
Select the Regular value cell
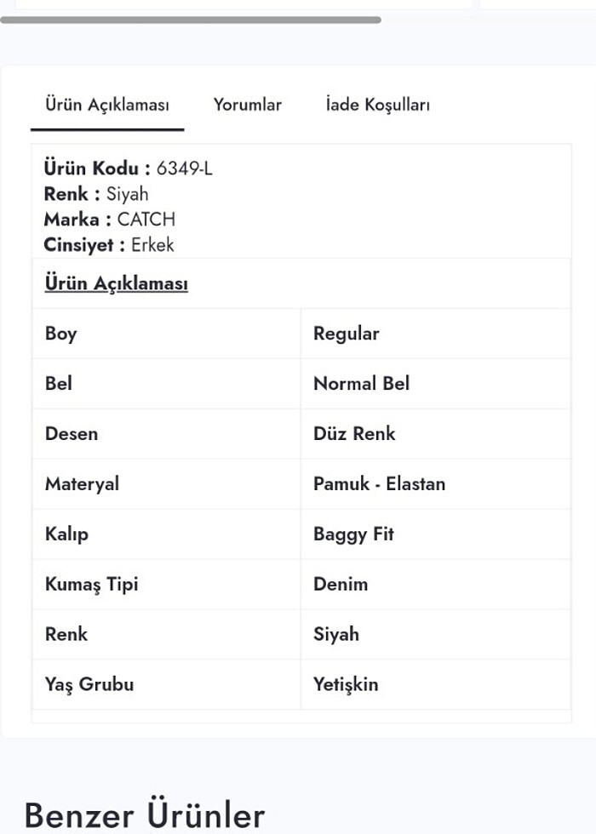[347, 334]
